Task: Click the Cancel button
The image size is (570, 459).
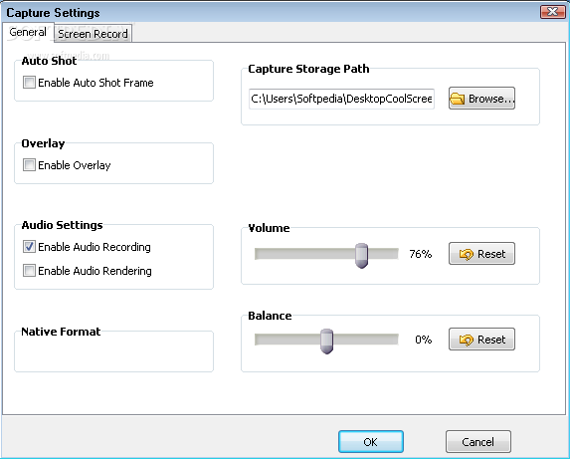Action: click(x=478, y=442)
